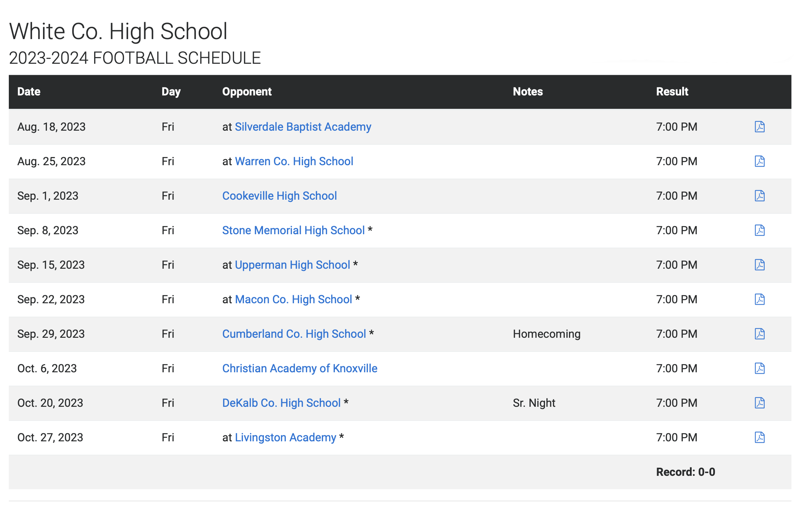View Cumberland Co. High School page
This screenshot has height=510, width=808.
point(294,334)
